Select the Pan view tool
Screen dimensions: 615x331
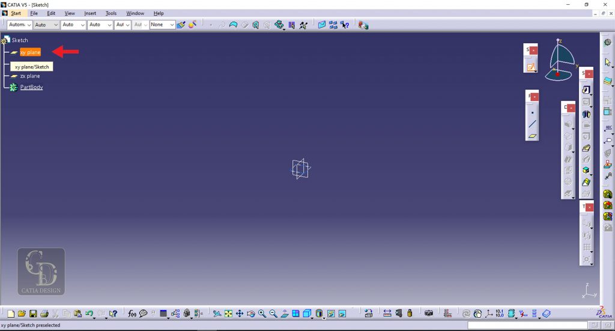coord(240,314)
